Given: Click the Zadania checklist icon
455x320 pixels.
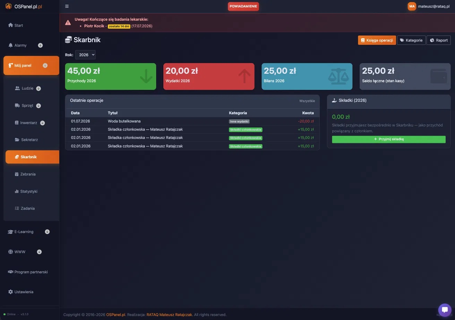Looking at the screenshot, I should pos(17,208).
